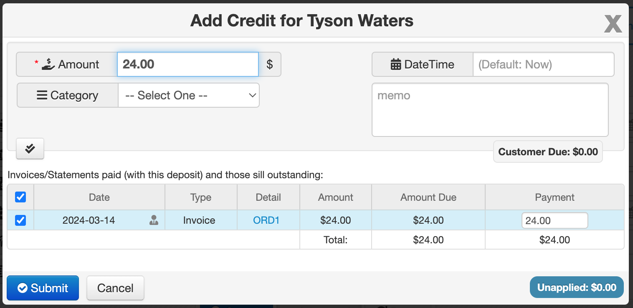Click the Category list icon

[42, 95]
